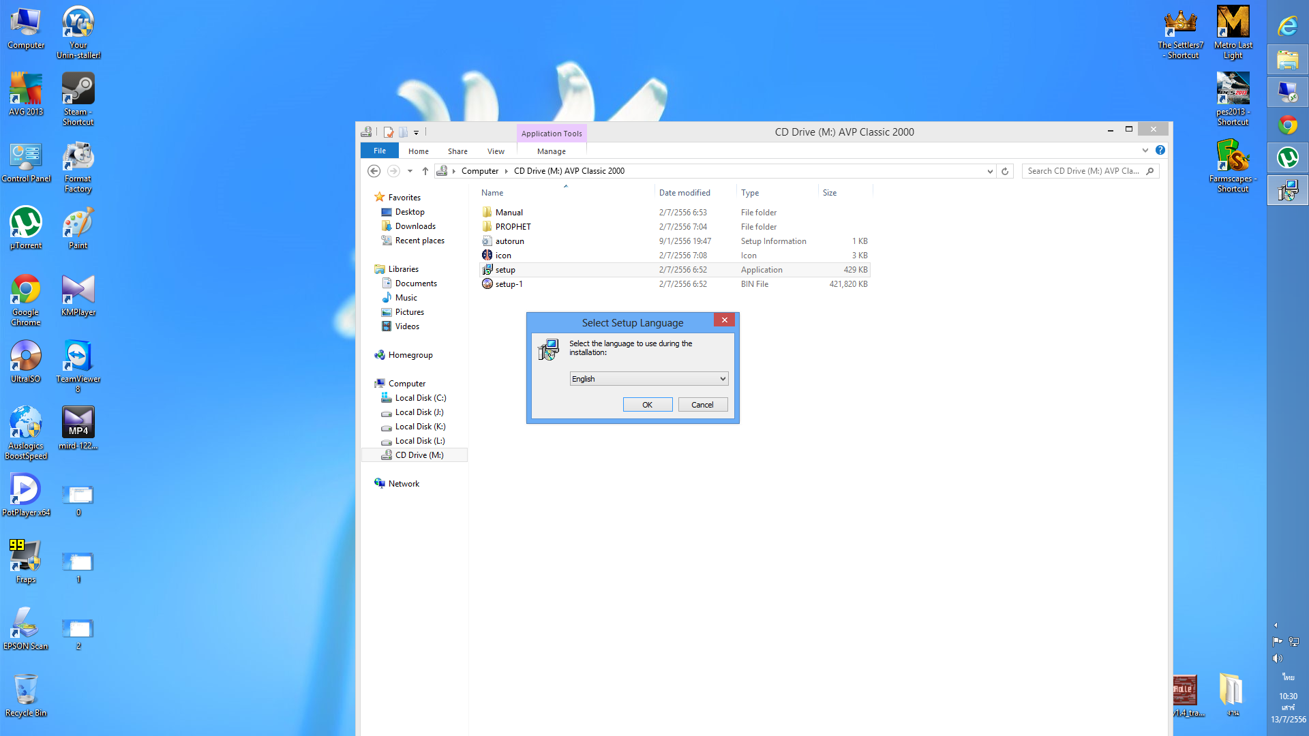Click the Up one level arrow
The height and width of the screenshot is (736, 1309).
(x=425, y=171)
